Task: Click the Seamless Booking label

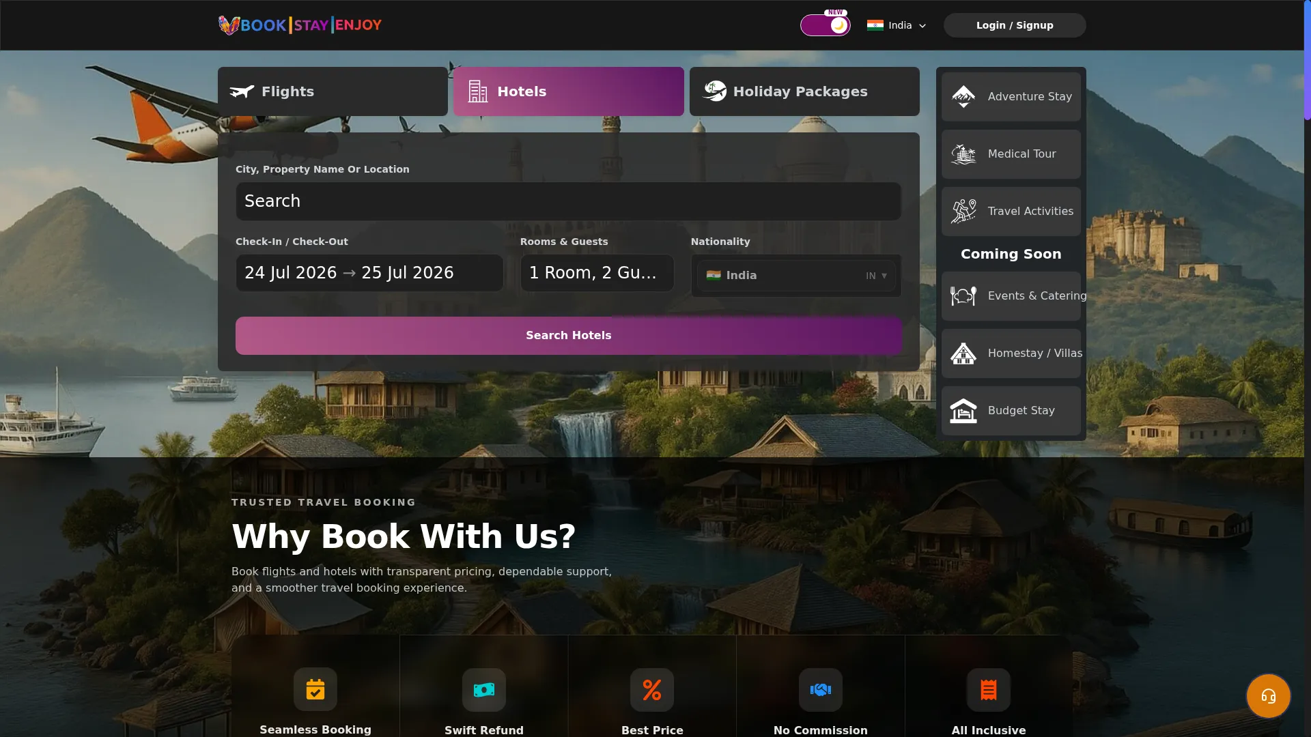Action: 315,729
